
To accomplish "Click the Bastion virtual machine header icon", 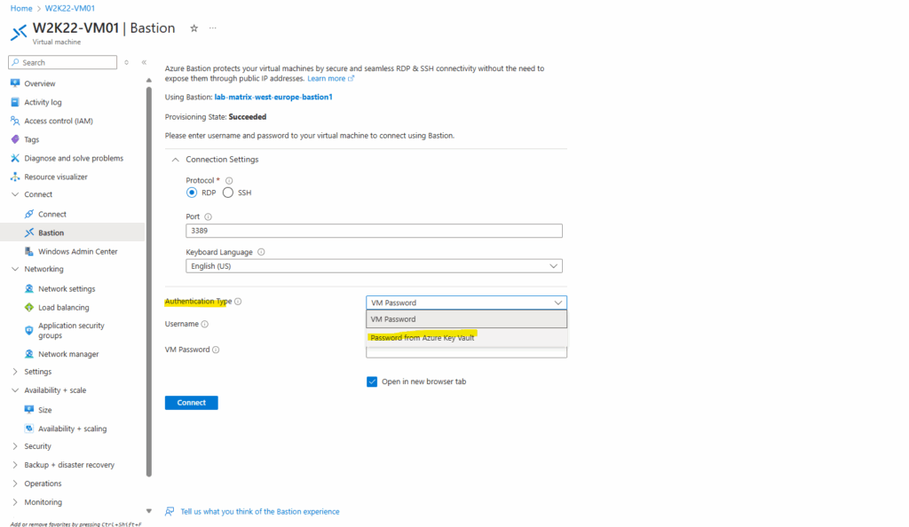I will [19, 33].
